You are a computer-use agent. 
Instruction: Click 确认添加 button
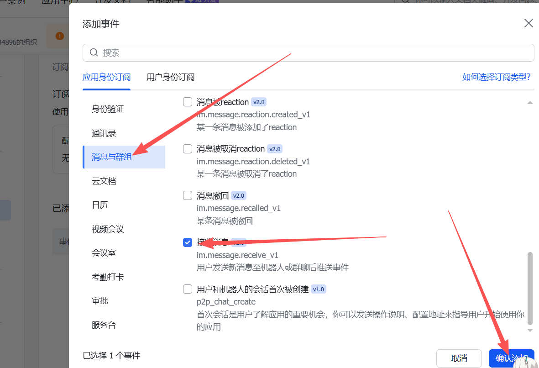tap(512, 358)
